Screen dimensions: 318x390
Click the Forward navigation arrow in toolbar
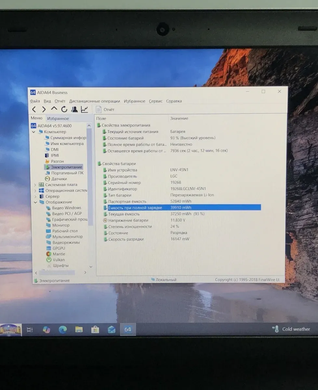[44, 110]
